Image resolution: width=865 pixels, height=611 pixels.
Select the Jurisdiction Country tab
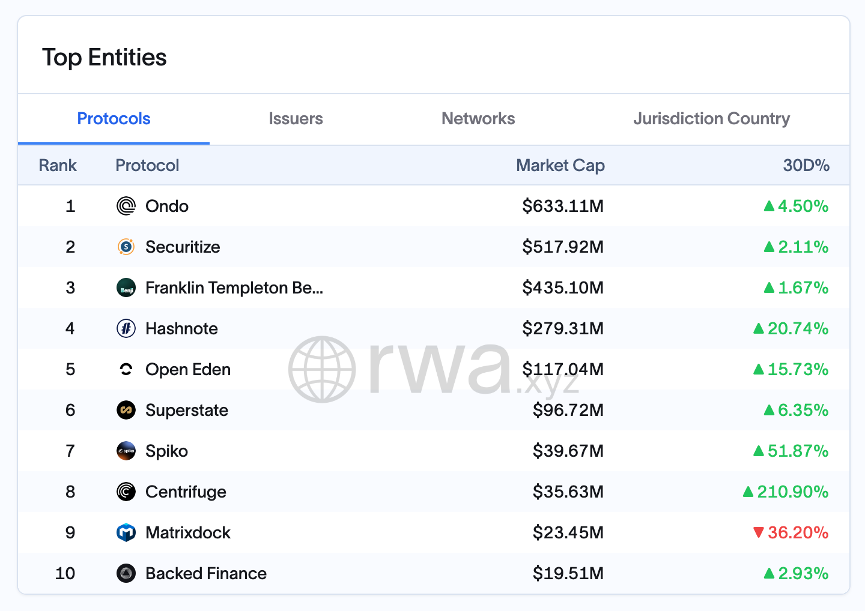point(711,119)
